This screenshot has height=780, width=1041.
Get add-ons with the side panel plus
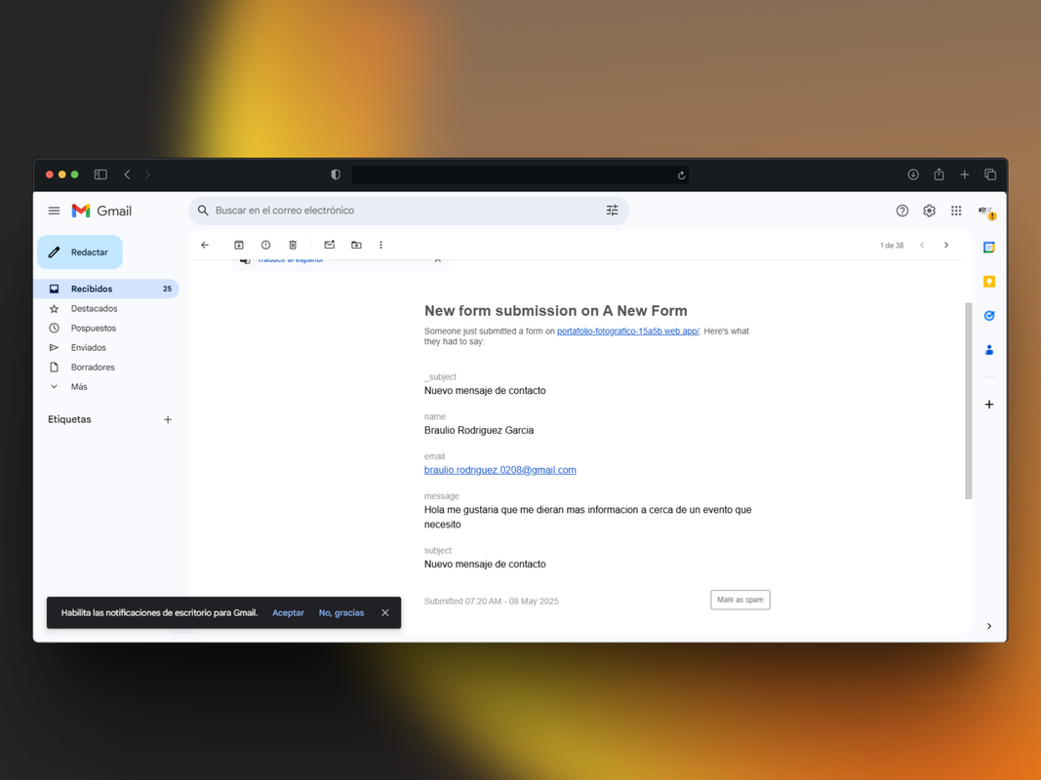coord(989,405)
